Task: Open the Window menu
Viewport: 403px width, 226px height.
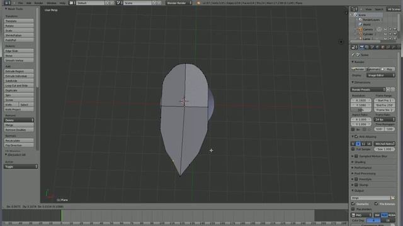Action: pos(52,3)
